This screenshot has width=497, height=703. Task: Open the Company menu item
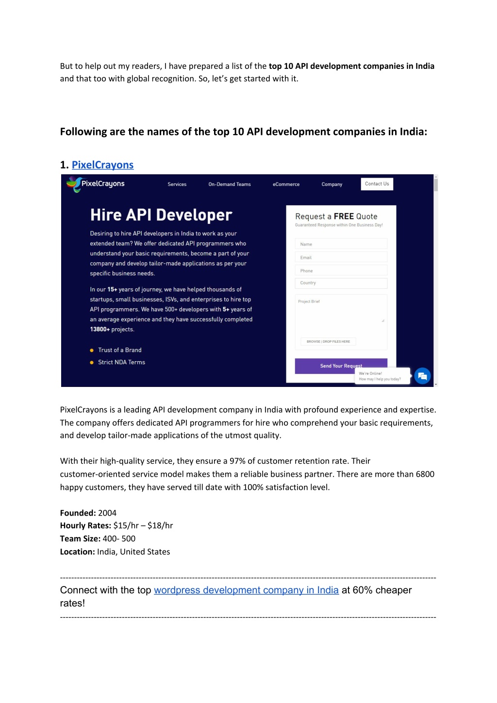click(332, 184)
